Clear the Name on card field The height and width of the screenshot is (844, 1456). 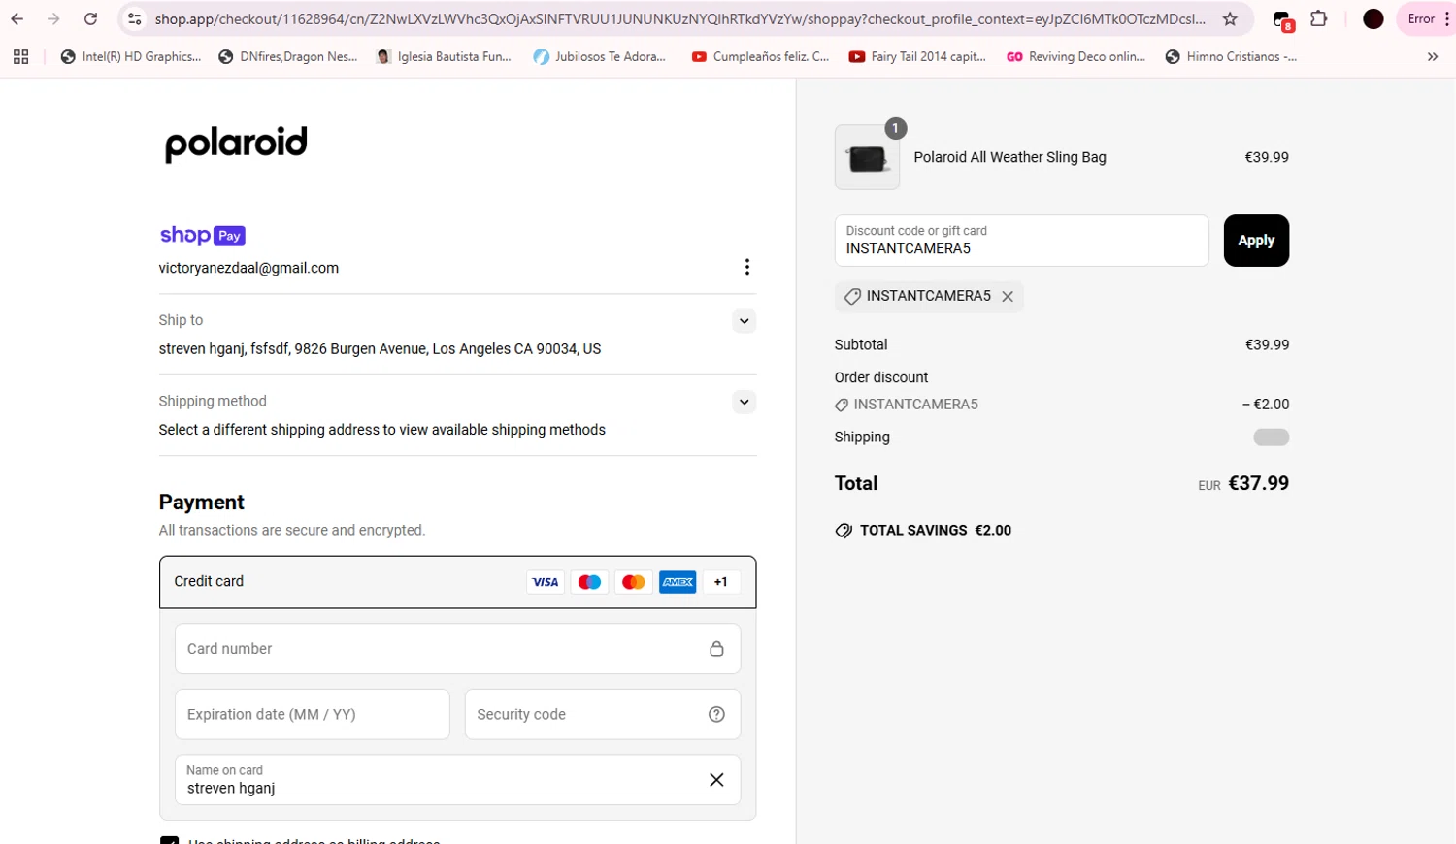click(716, 780)
